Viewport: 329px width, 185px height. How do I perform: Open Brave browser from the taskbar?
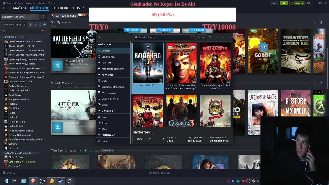[x=33, y=181]
